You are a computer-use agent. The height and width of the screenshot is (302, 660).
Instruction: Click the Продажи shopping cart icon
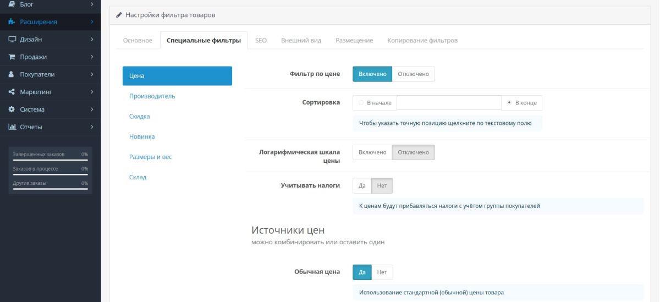[12, 57]
